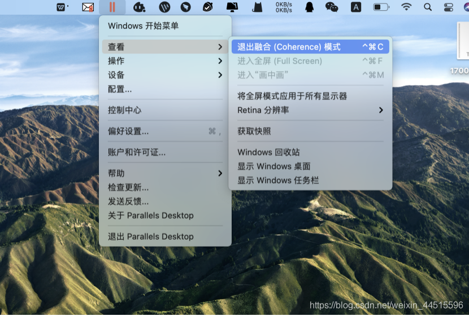469x316 pixels.
Task: Open the display monitor menu bar icon
Action: coord(232,7)
